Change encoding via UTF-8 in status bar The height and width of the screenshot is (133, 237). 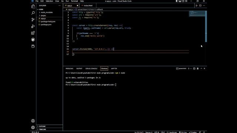pyautogui.click(x=157, y=132)
